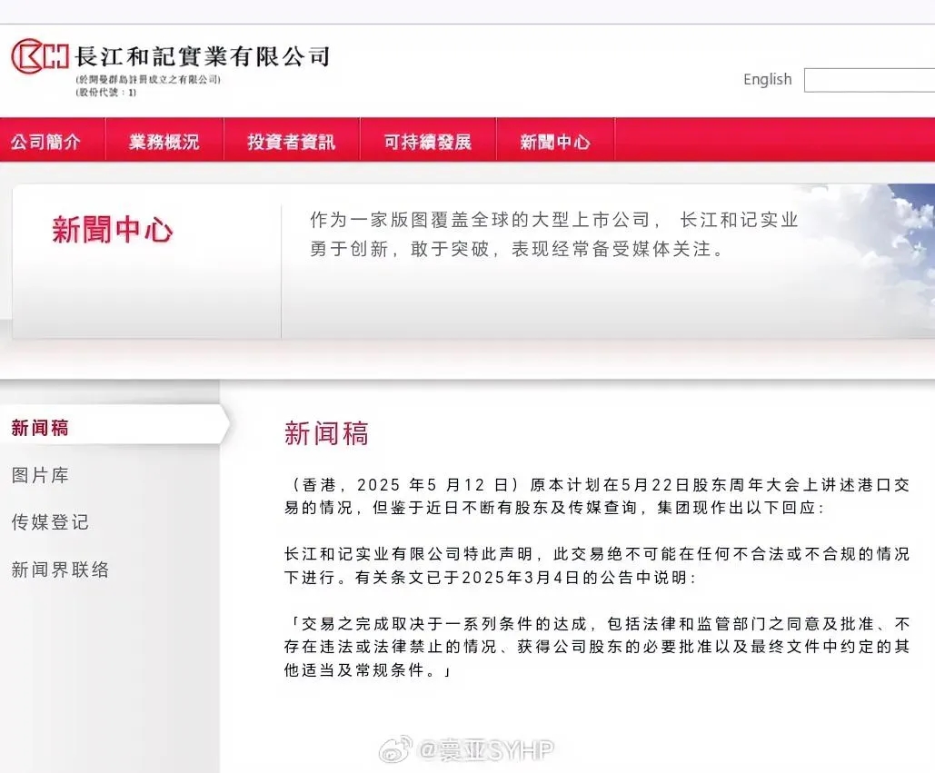Switch language to English
This screenshot has width=935, height=773.
(768, 79)
